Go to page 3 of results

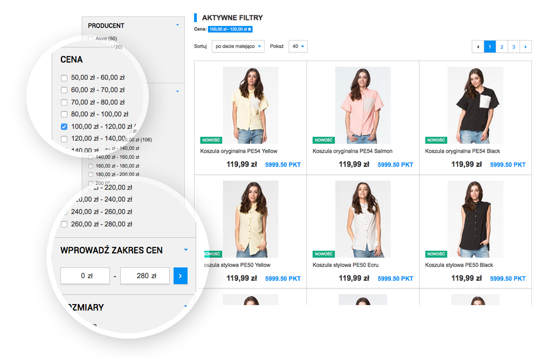[x=514, y=46]
